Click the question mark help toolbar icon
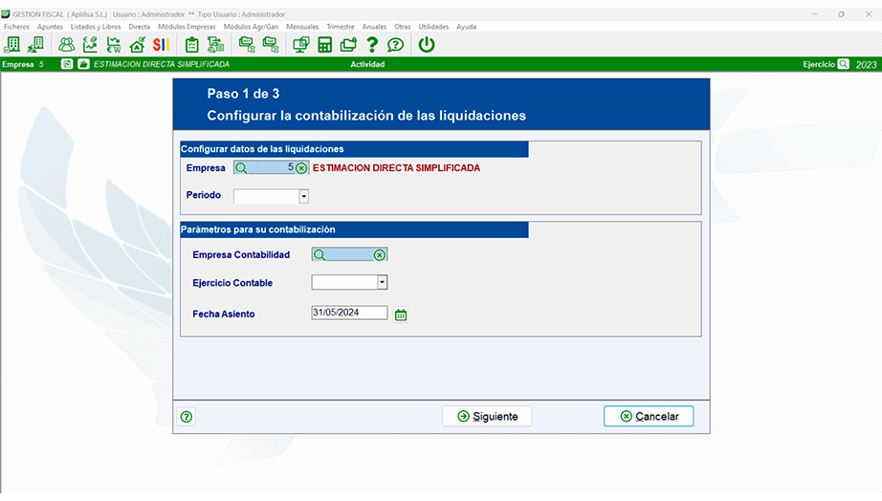 tap(372, 45)
